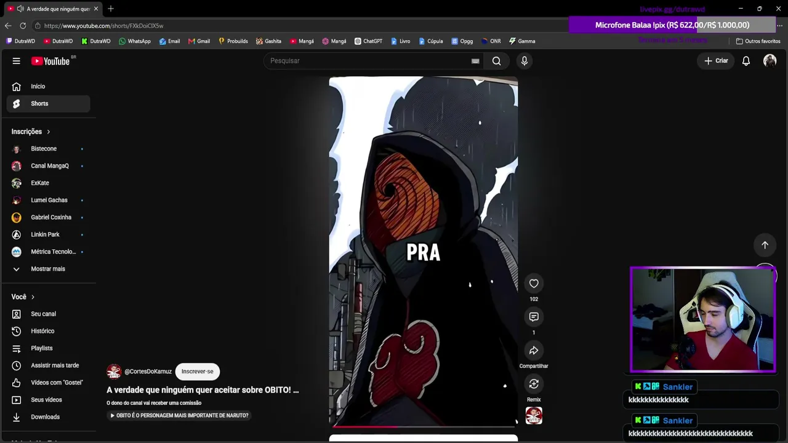
Task: Open the Gabriel Coxinha subscription
Action: (48, 218)
